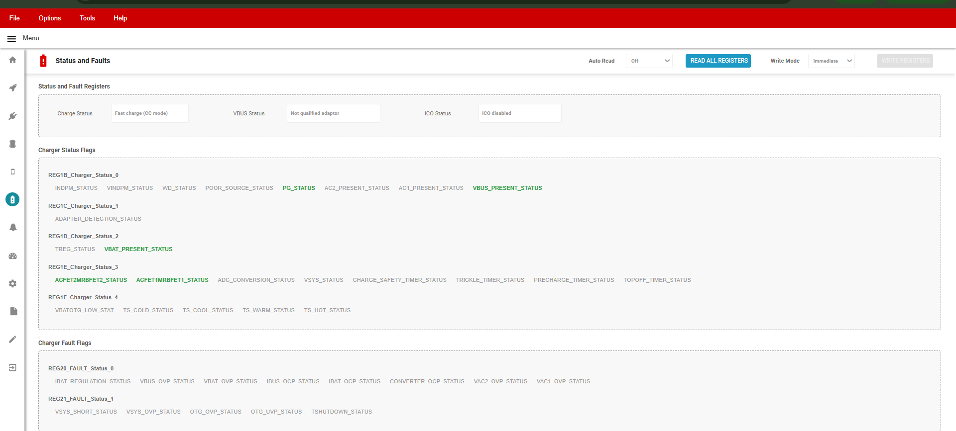The height and width of the screenshot is (431, 956).
Task: Click the READ ALL REGISTERS button
Action: pos(718,61)
